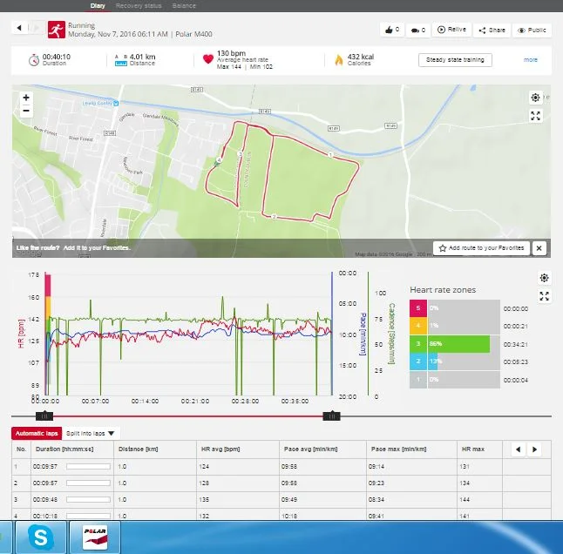Toggle Public visibility of the session
563x554 pixels.
(x=532, y=30)
